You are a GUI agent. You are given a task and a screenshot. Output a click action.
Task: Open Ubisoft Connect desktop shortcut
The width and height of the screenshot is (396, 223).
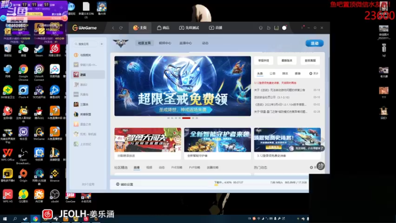click(39, 72)
